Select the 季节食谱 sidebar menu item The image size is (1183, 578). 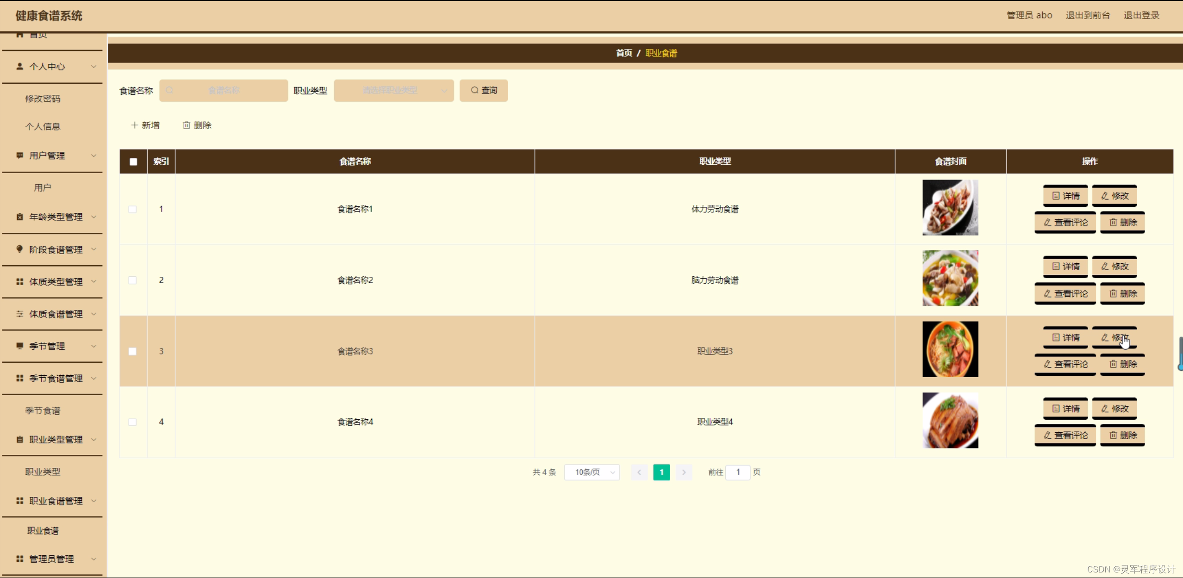(43, 410)
